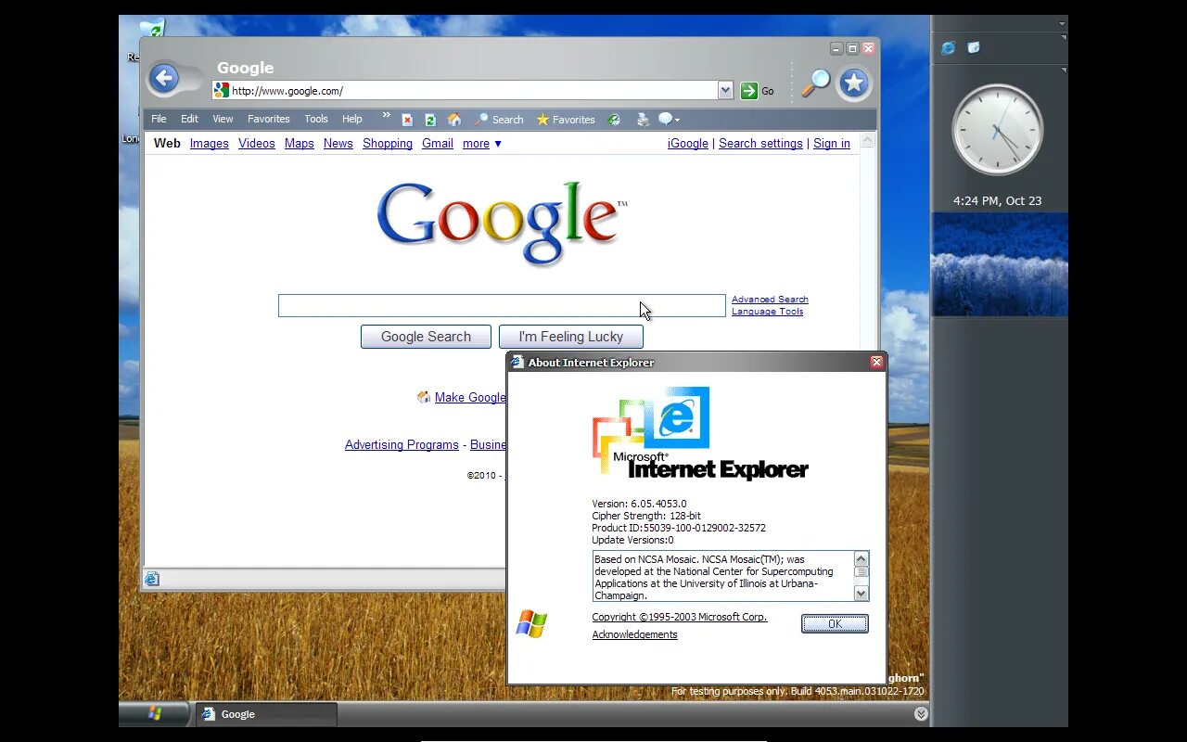Open the File menu

point(160,120)
